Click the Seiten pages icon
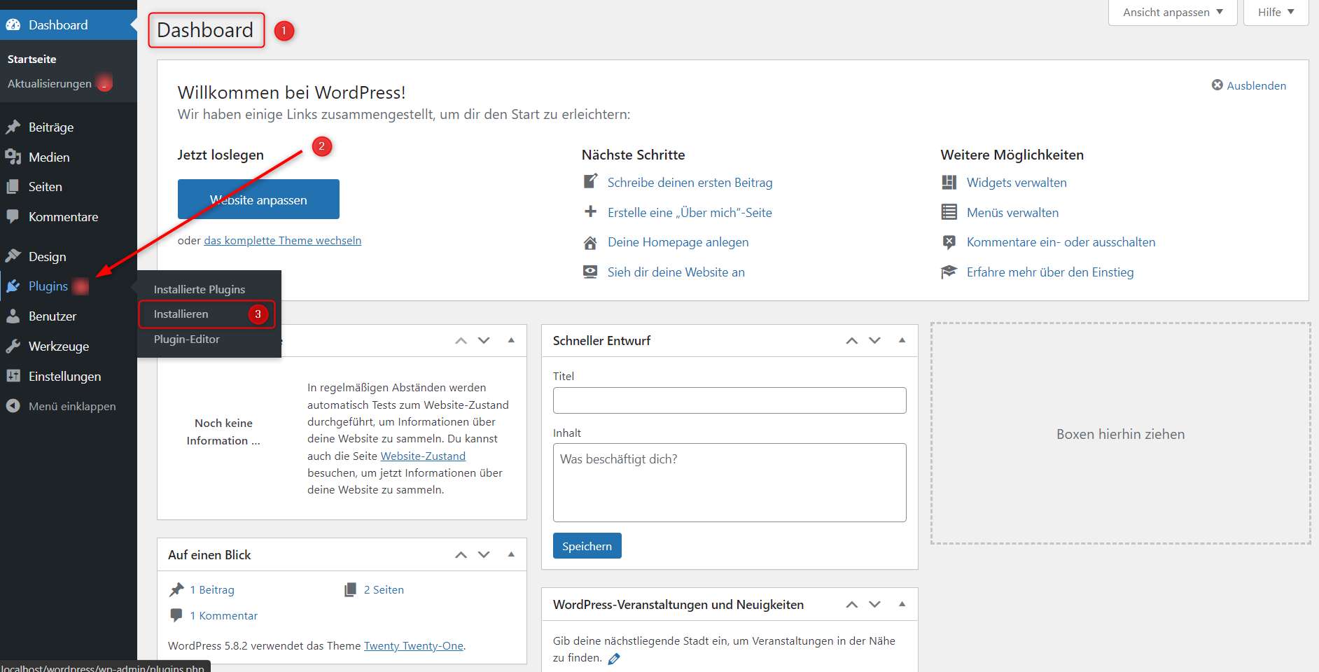Image resolution: width=1319 pixels, height=672 pixels. point(13,187)
